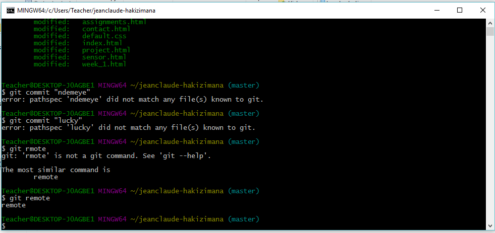Click the "$ git remote" command line
Image resolution: width=495 pixels, height=233 pixels.
coord(26,198)
